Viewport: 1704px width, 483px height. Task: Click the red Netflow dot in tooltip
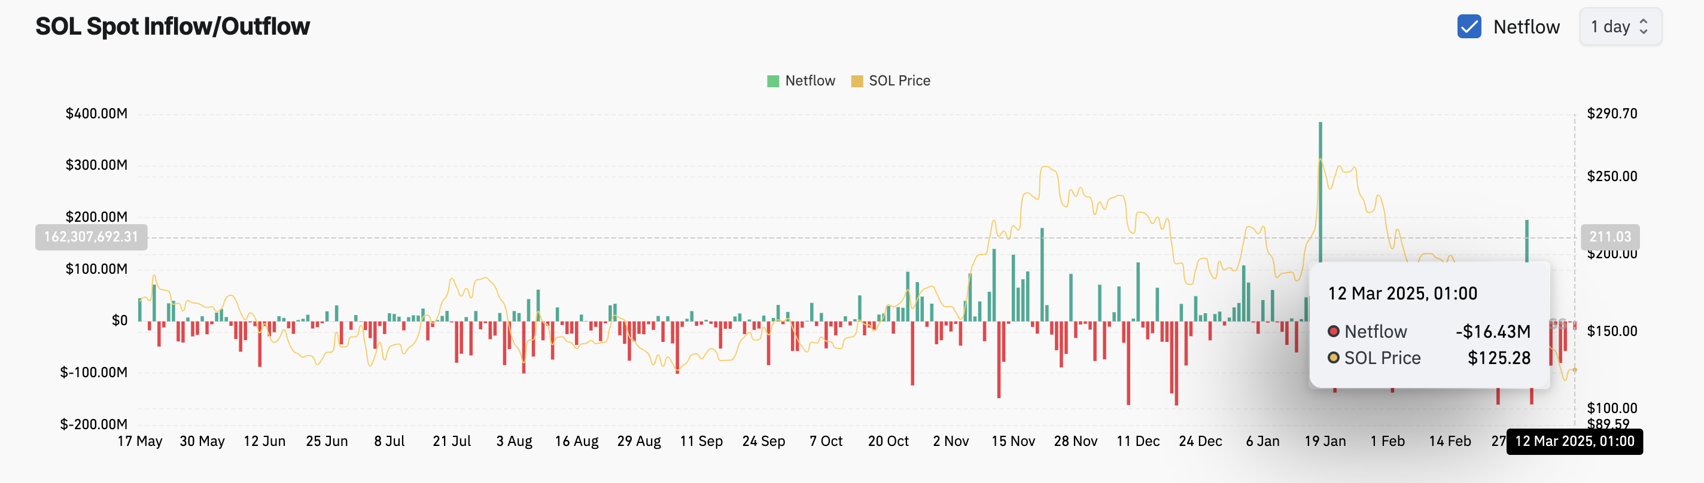point(1334,331)
